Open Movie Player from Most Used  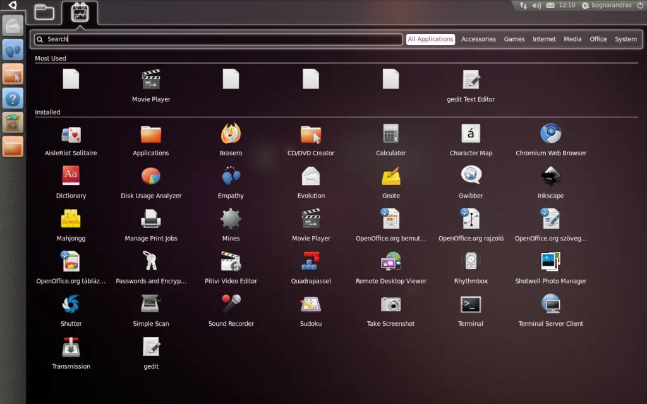click(x=151, y=86)
